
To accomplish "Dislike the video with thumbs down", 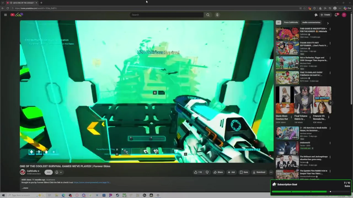I will coord(207,172).
